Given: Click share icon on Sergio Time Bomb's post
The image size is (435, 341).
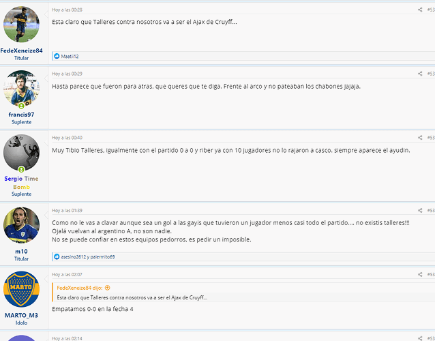Looking at the screenshot, I should coord(420,137).
